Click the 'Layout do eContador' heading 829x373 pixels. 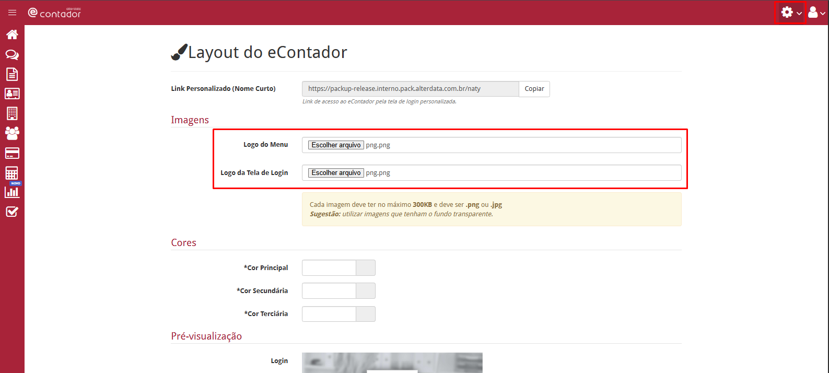point(267,52)
